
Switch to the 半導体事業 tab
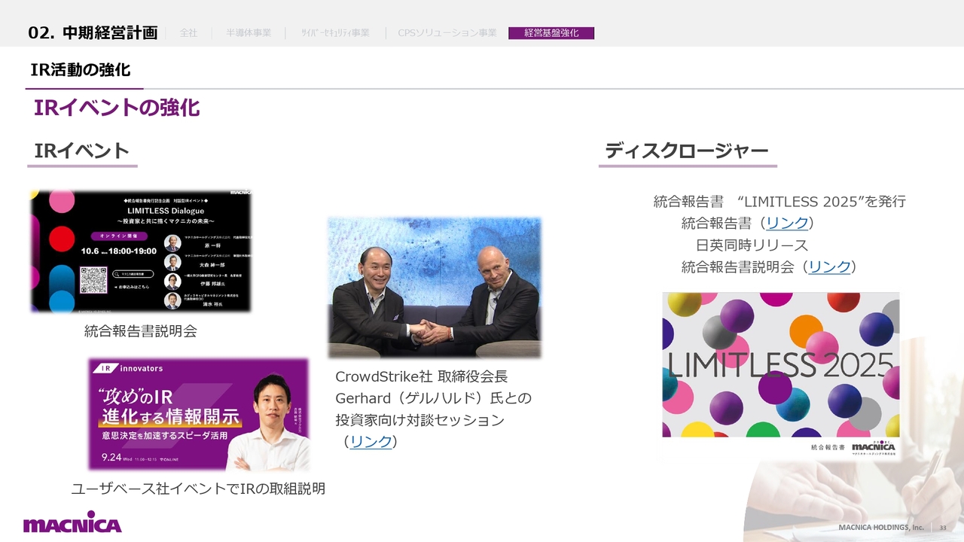tap(249, 33)
